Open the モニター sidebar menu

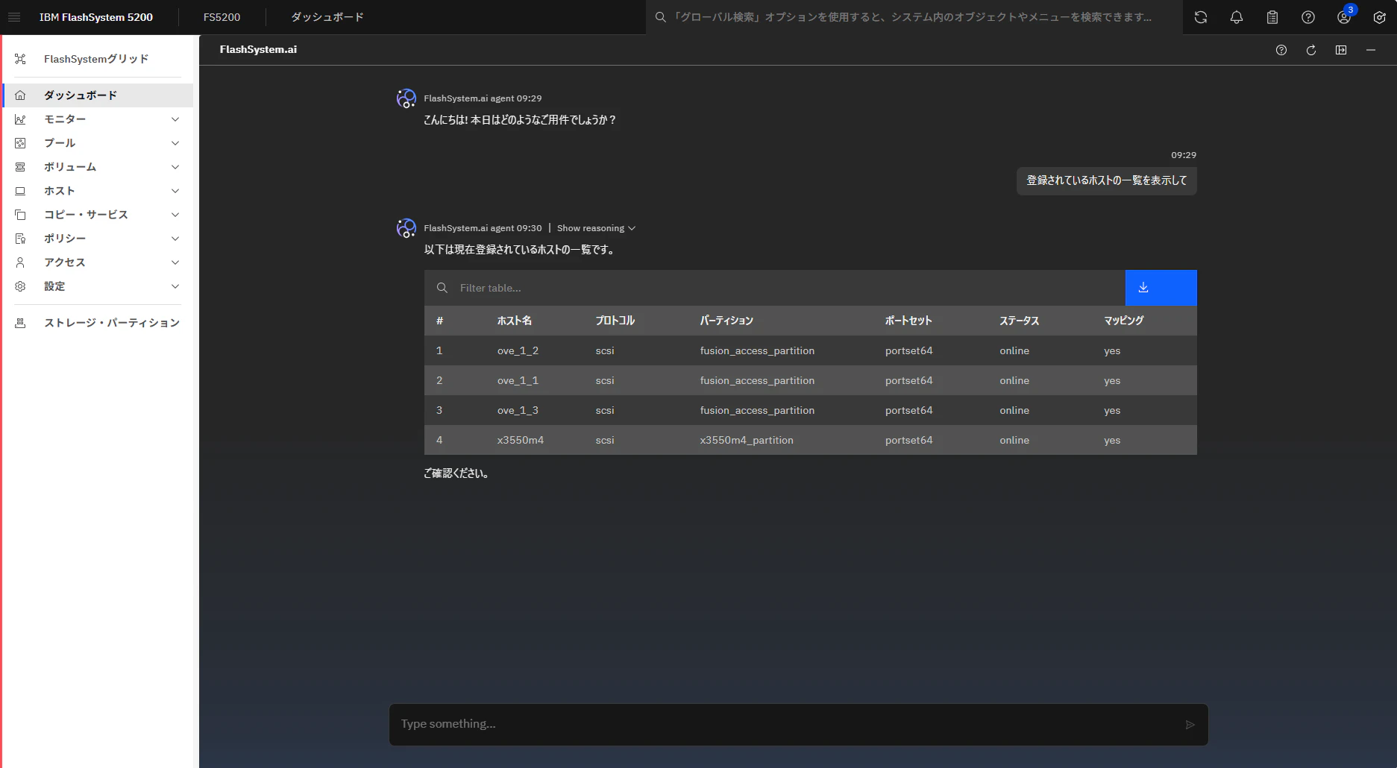[98, 119]
